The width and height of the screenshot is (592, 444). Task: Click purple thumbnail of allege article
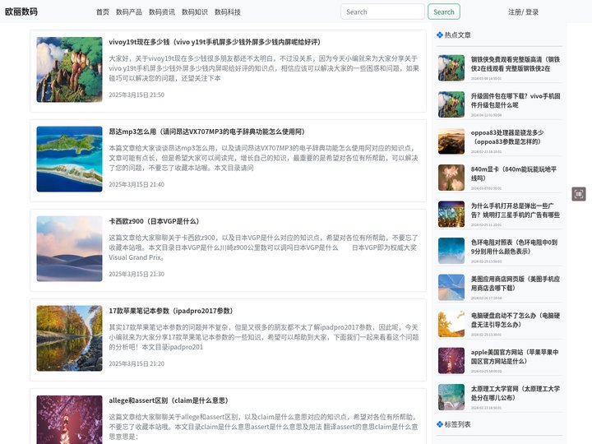pyautogui.click(x=69, y=419)
